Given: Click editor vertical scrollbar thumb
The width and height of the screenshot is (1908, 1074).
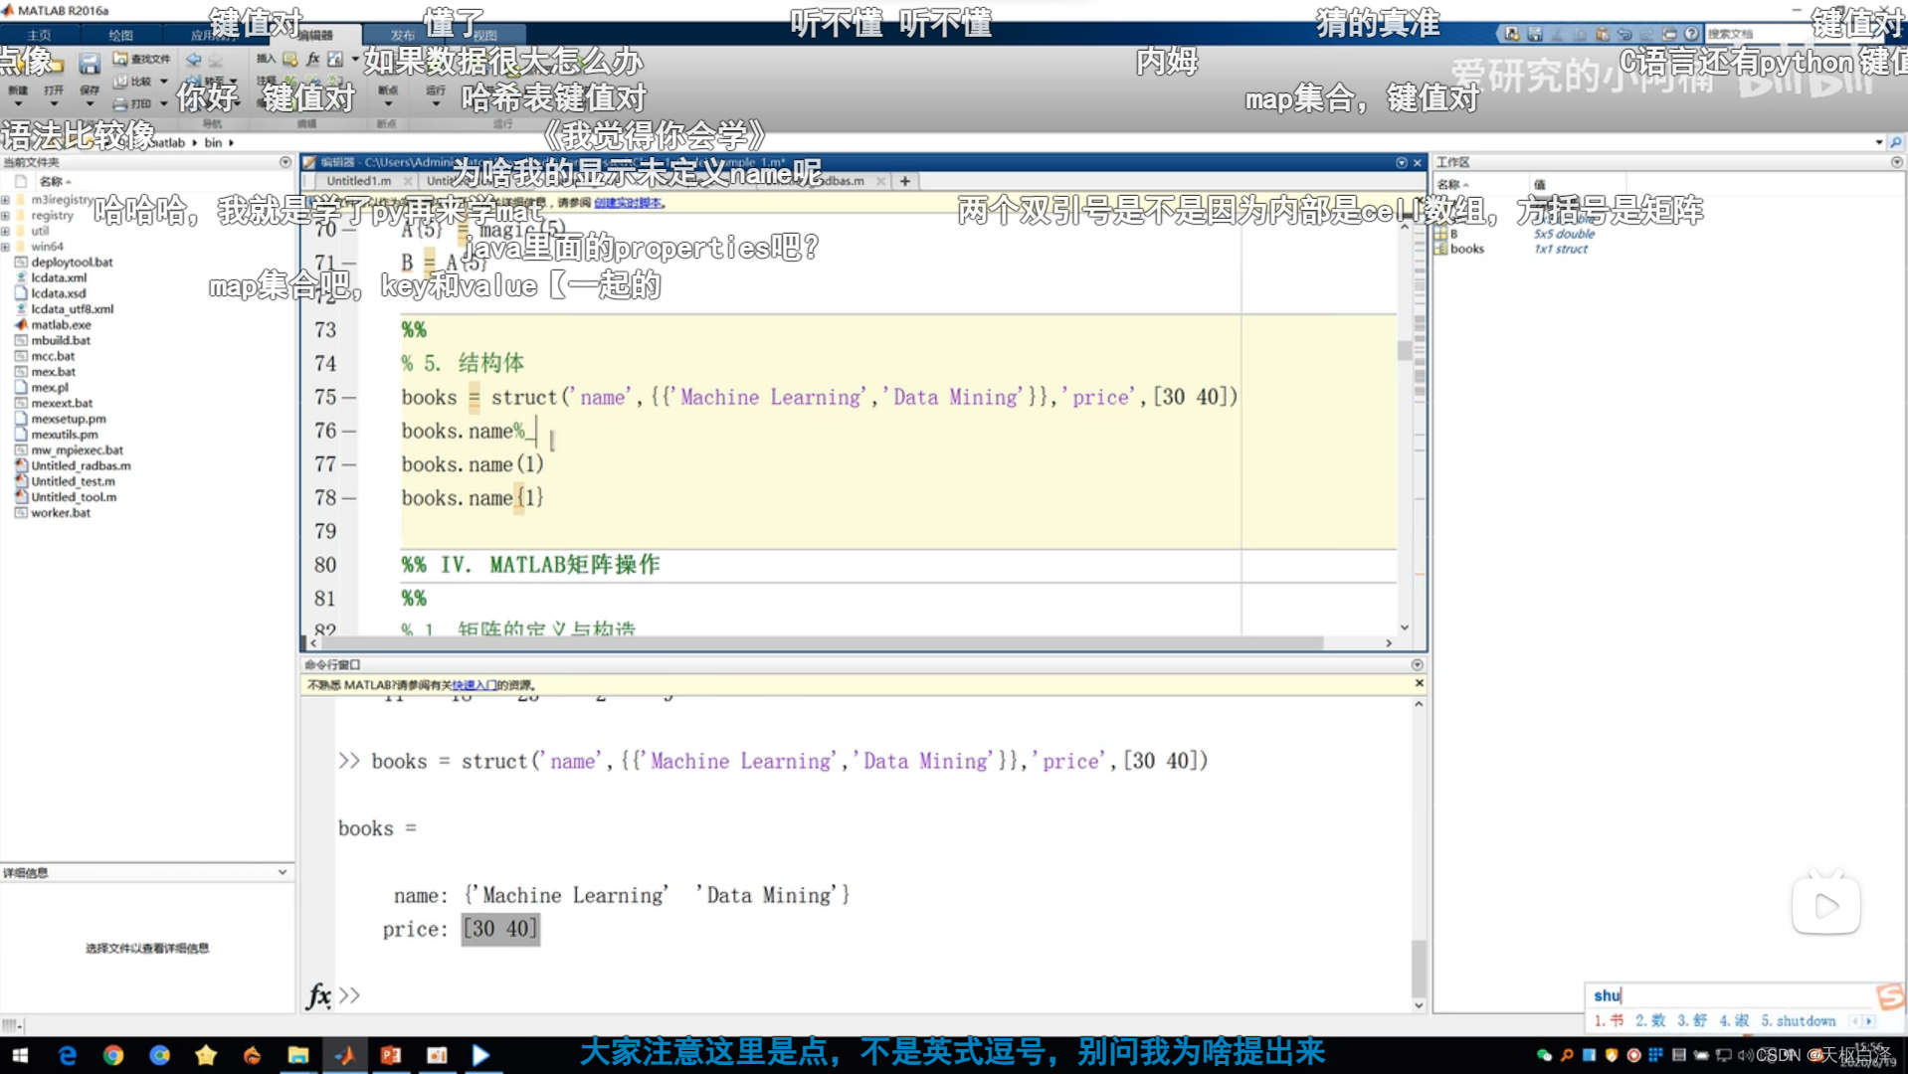Looking at the screenshot, I should [x=1405, y=349].
